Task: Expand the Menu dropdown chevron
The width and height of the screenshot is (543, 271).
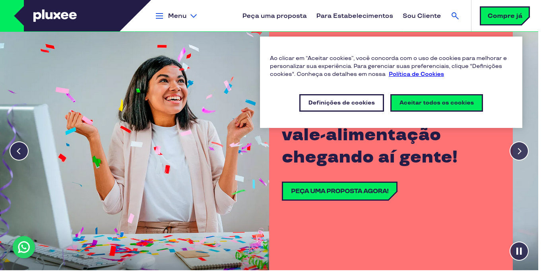Action: tap(194, 16)
